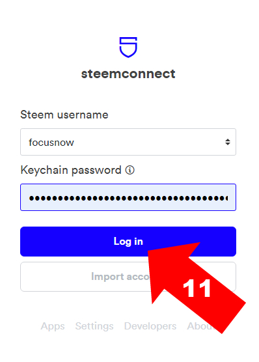
Task: Open the Apps footer link
Action: tap(53, 326)
